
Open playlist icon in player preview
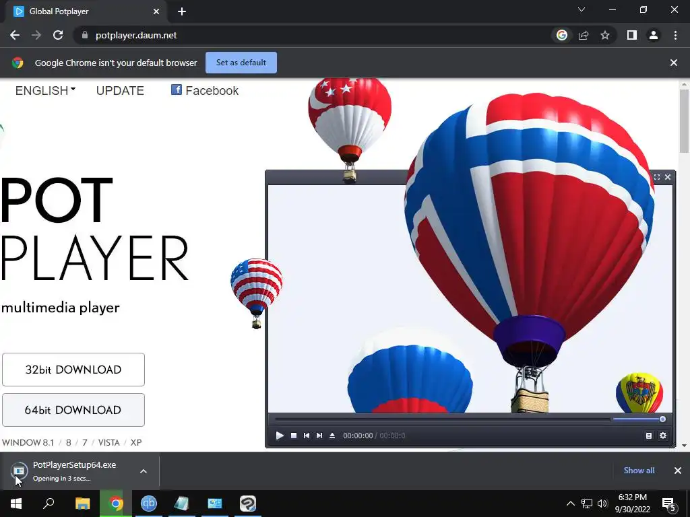coord(649,436)
